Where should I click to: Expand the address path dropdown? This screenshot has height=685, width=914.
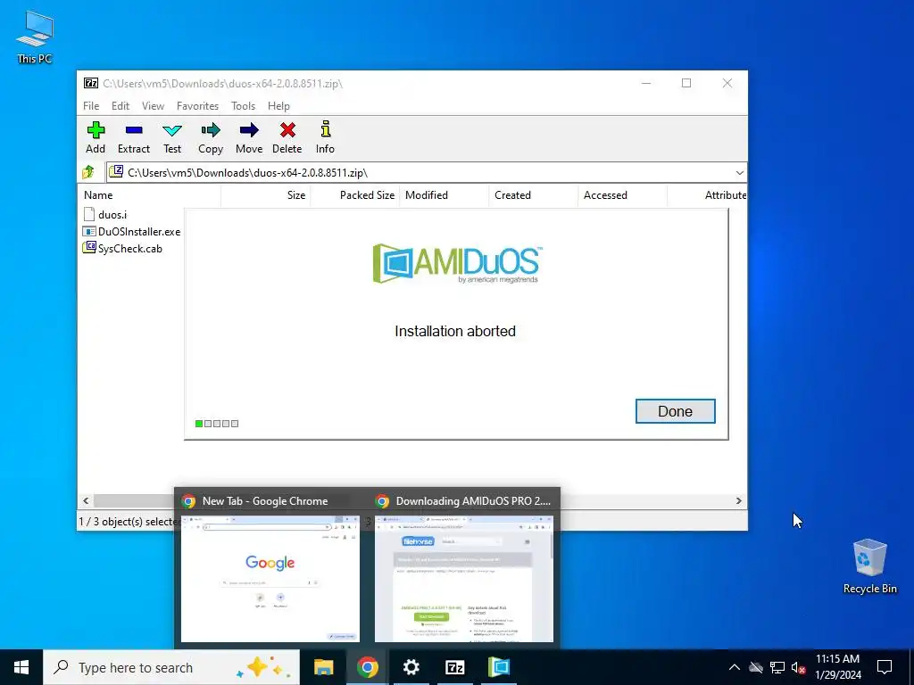(739, 173)
